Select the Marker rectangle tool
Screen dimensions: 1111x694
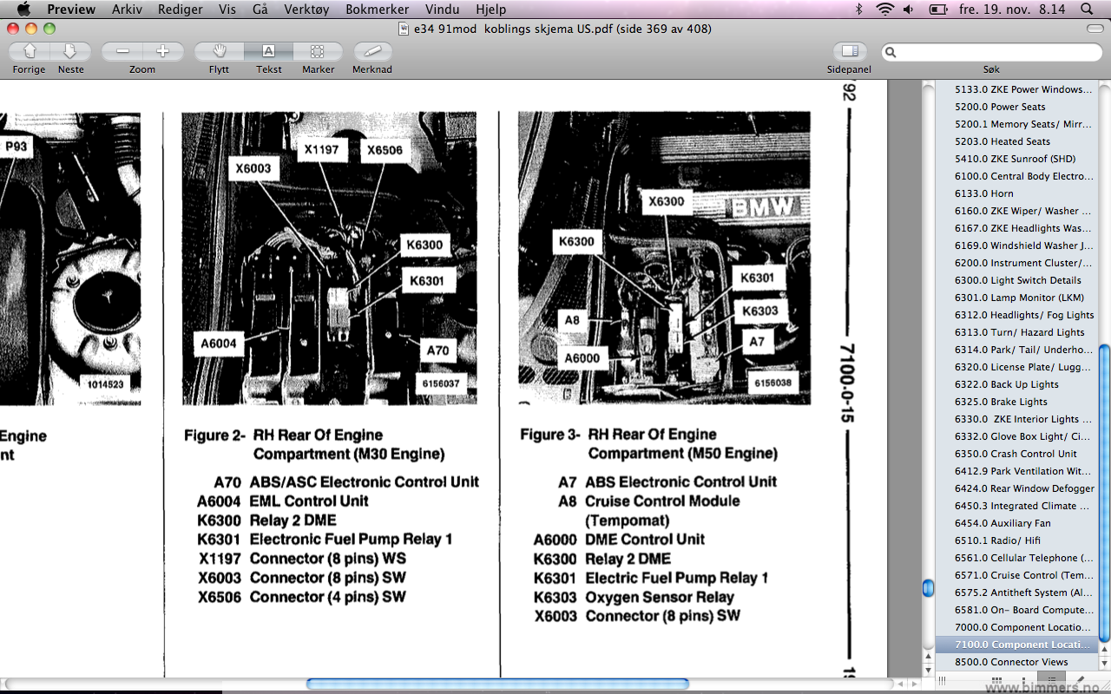318,52
